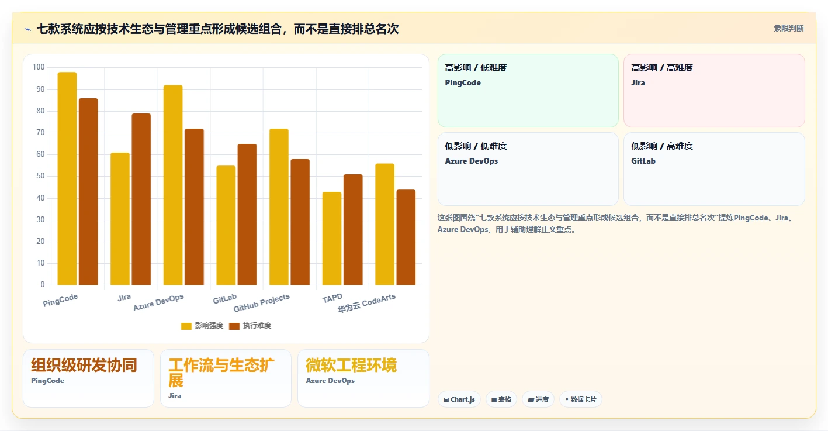
Task: Select TAPD brown 执行难度 bar
Action: click(353, 230)
